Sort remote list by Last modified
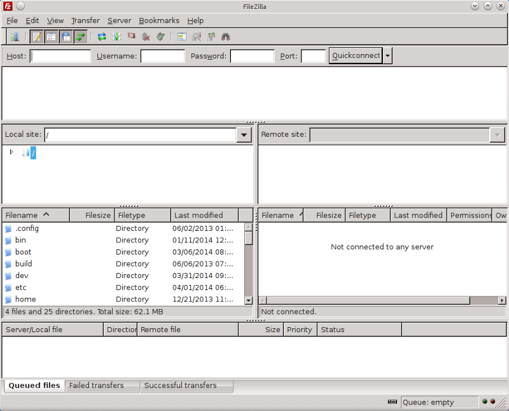The height and width of the screenshot is (411, 509). [x=419, y=215]
